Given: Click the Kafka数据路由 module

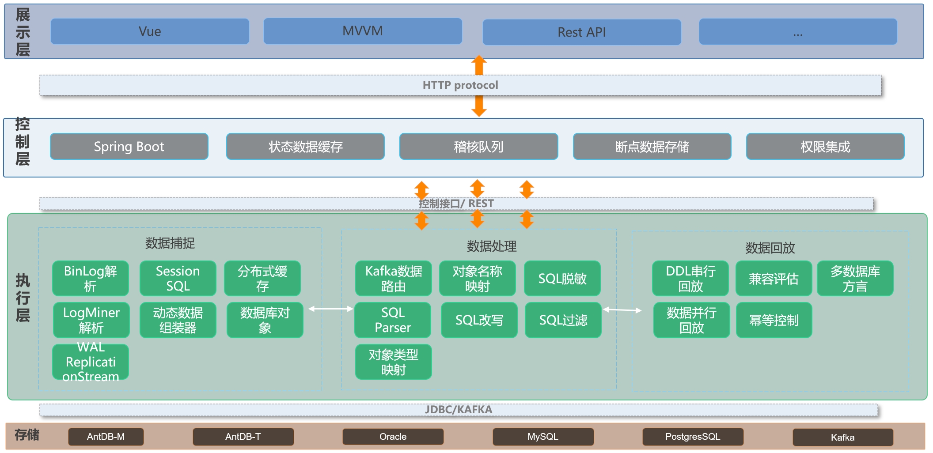Looking at the screenshot, I should [394, 279].
